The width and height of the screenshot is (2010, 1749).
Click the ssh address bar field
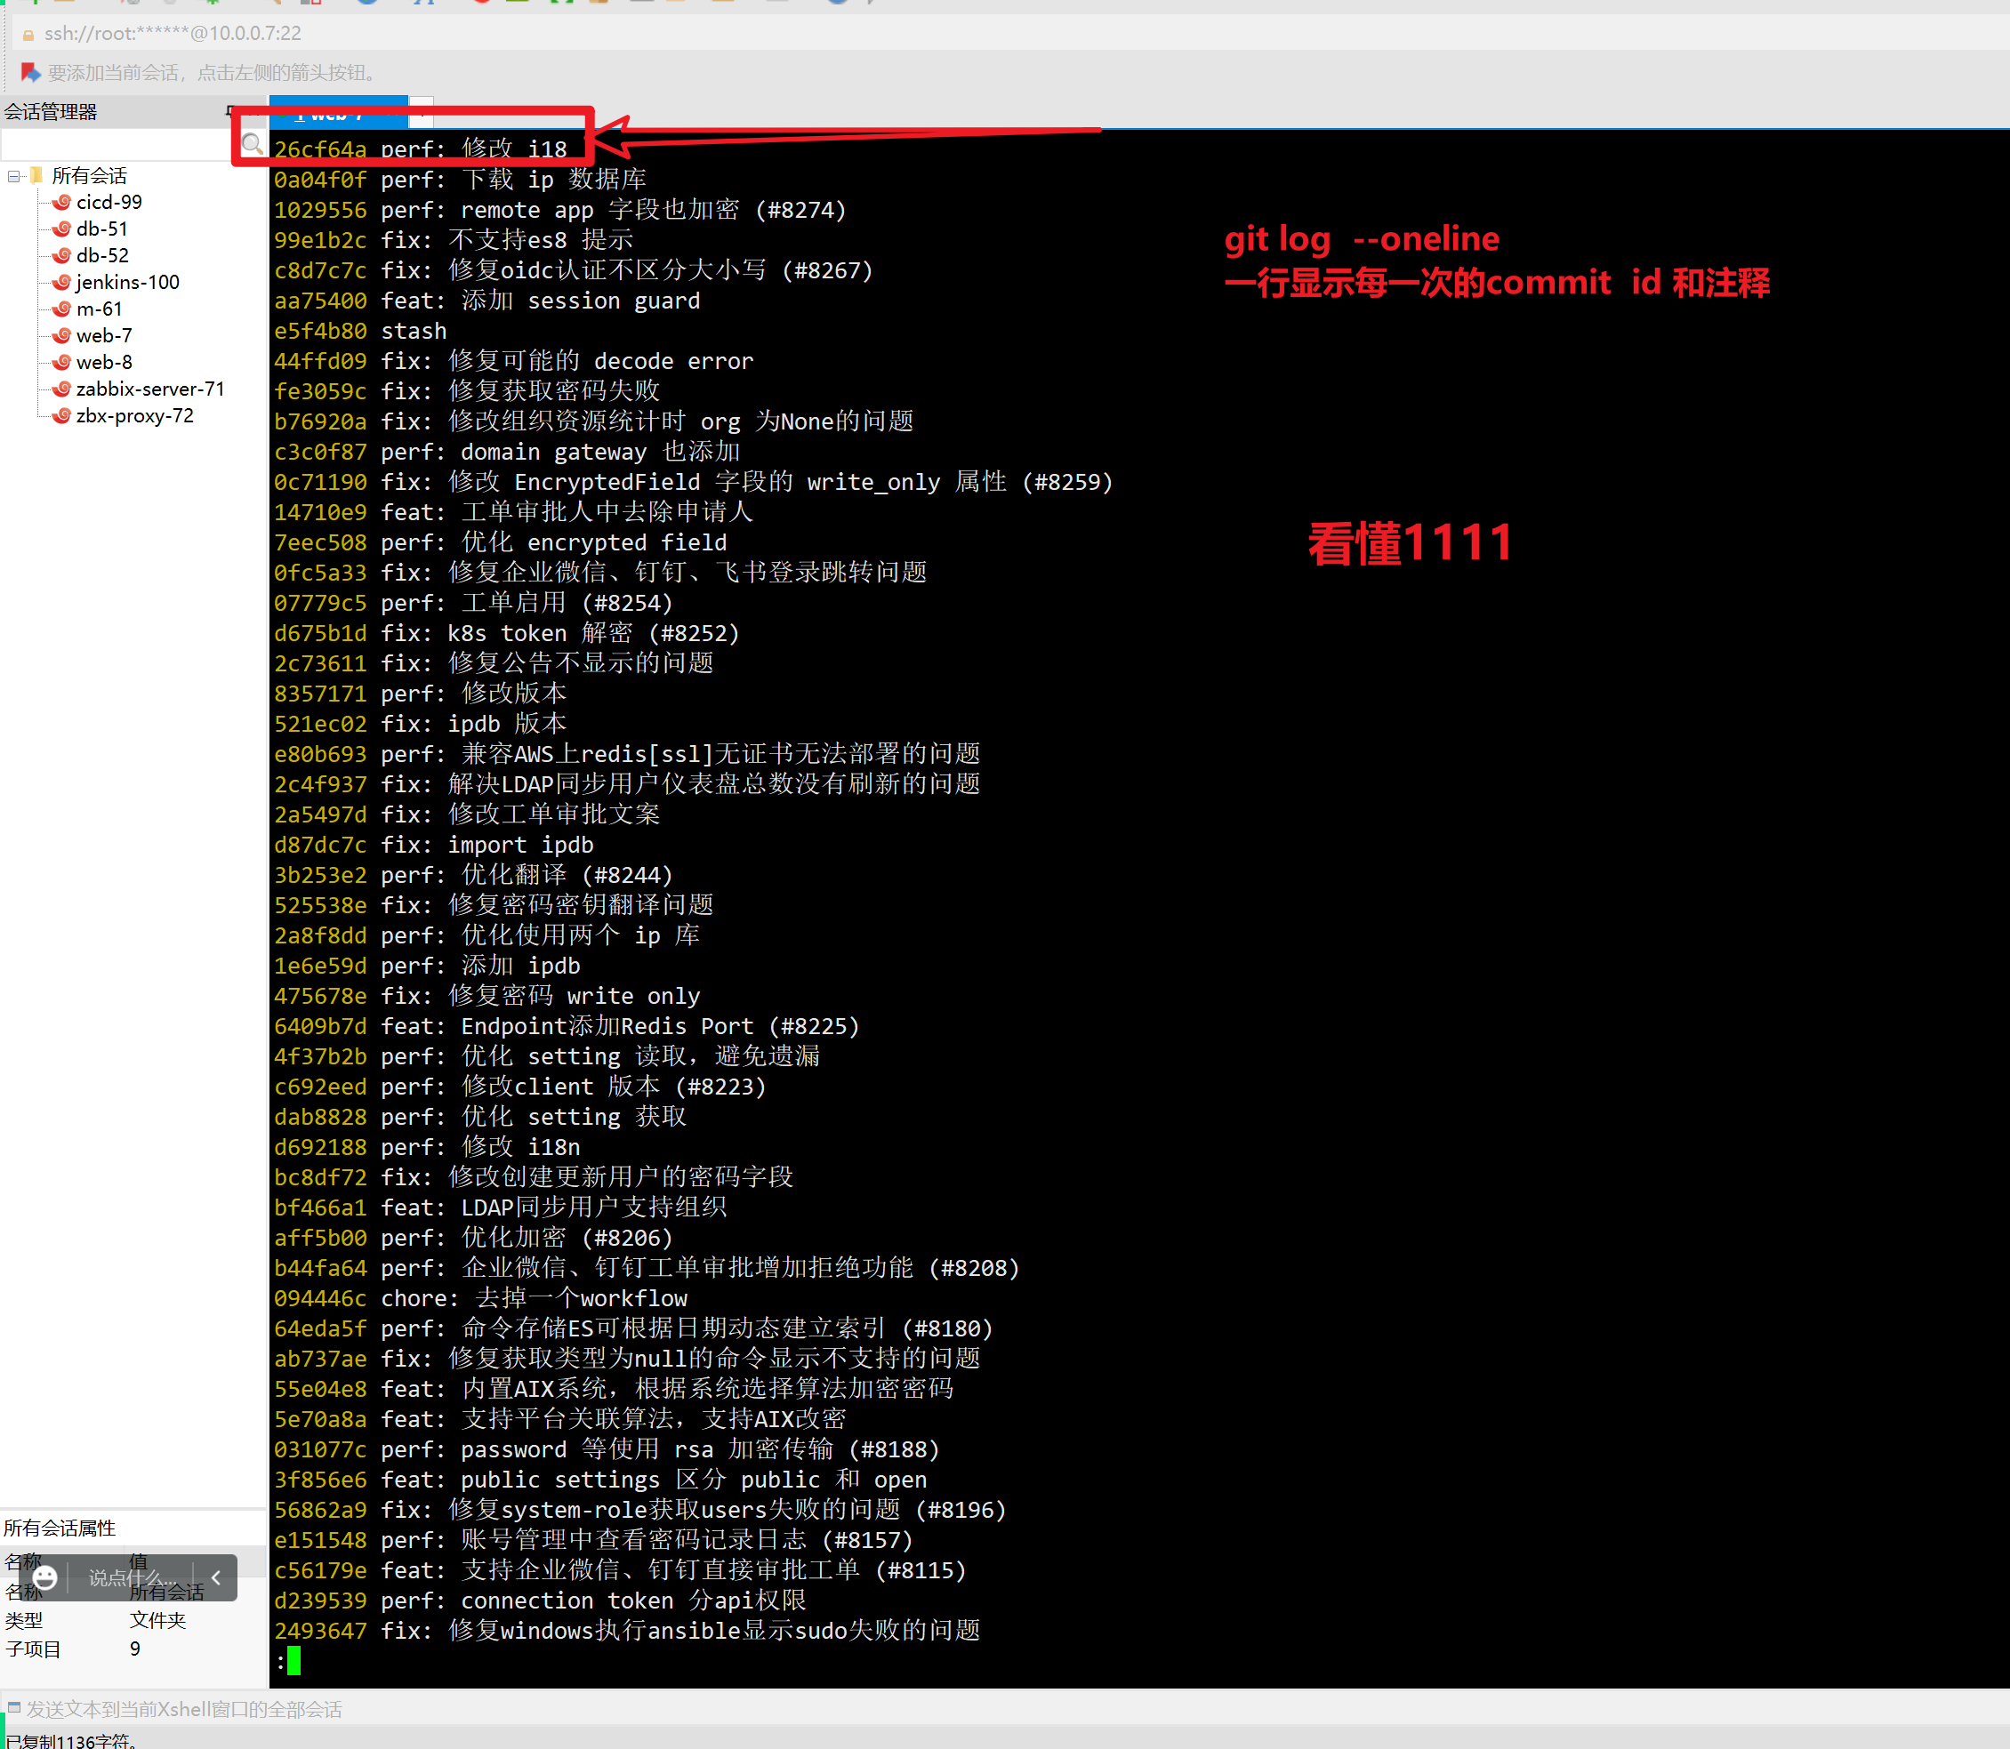point(586,33)
